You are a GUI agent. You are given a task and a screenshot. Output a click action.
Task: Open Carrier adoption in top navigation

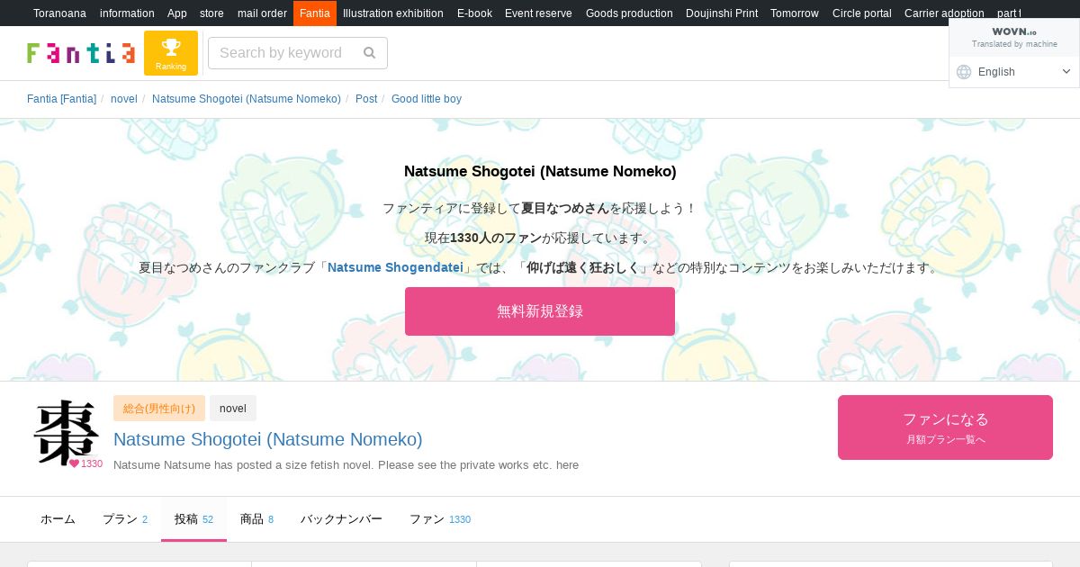944,13
